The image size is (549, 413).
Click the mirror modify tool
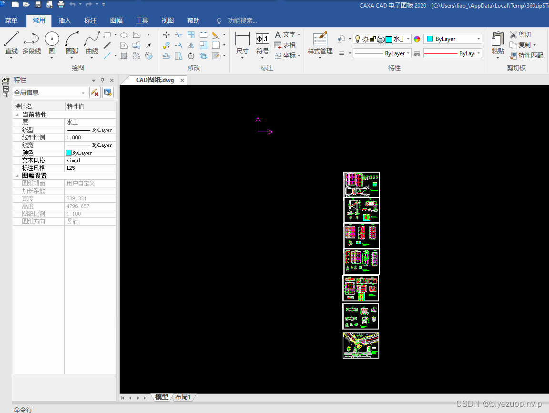191,45
